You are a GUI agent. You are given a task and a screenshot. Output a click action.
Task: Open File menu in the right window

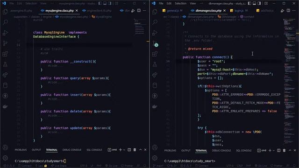pyautogui.click(x=161, y=3)
